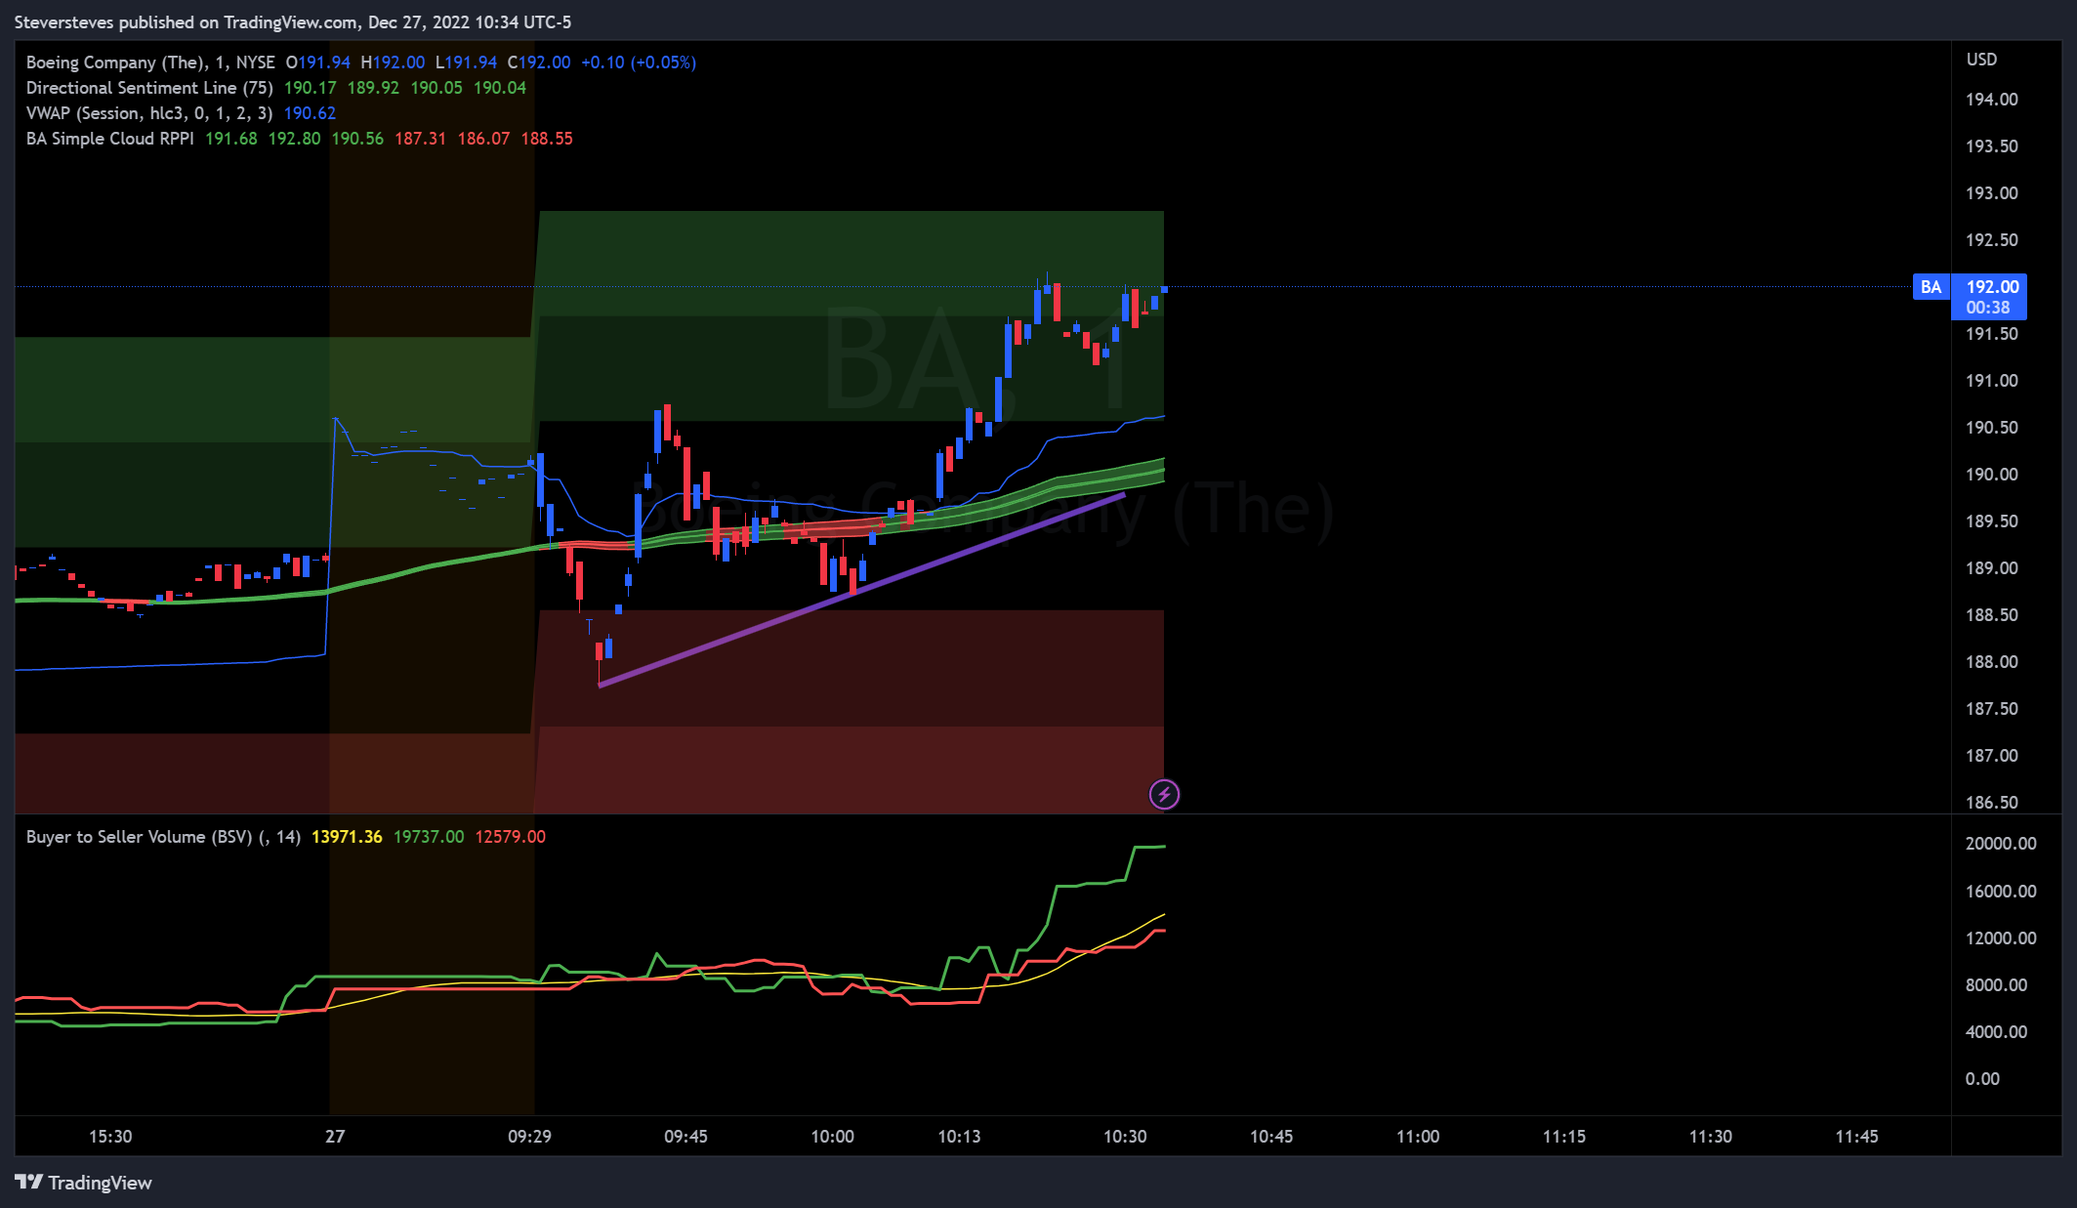Click the 8000.00 volume axis label
Viewport: 2077px width, 1208px height.
(1996, 985)
